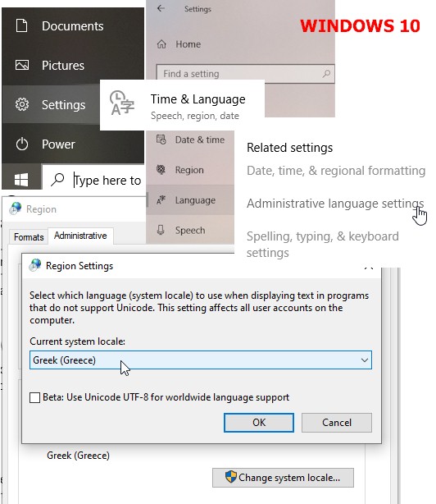The height and width of the screenshot is (504, 436).
Task: Click the Windows Start logo button
Action: point(21,180)
